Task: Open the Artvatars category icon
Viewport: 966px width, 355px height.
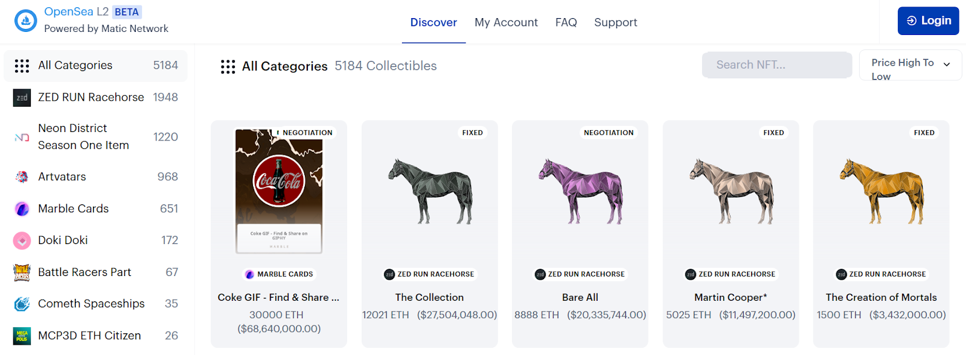Action: point(22,177)
